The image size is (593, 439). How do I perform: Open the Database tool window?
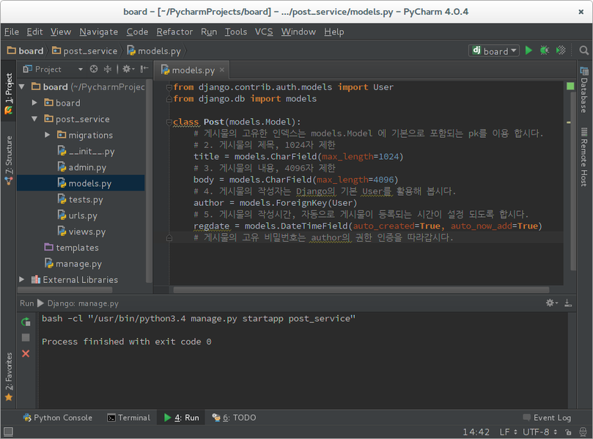coord(584,90)
